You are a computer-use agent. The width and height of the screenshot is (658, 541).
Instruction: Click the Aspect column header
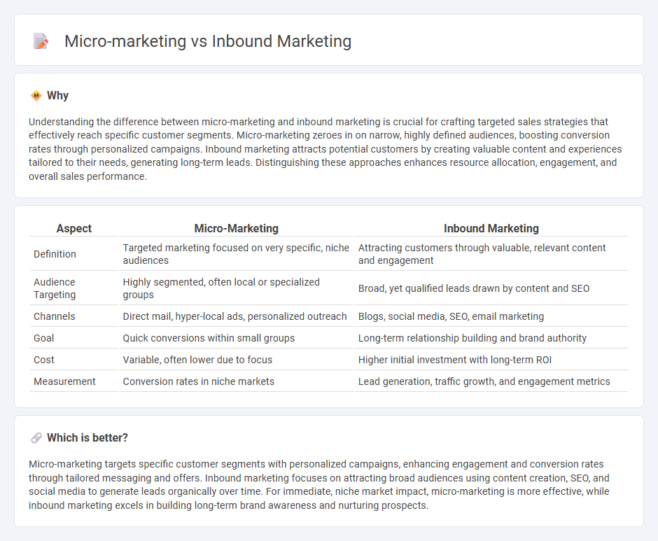[74, 228]
